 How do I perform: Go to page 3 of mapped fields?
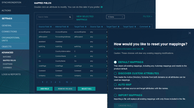tap(51, 82)
